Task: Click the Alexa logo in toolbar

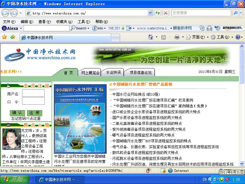Action: coord(10,28)
